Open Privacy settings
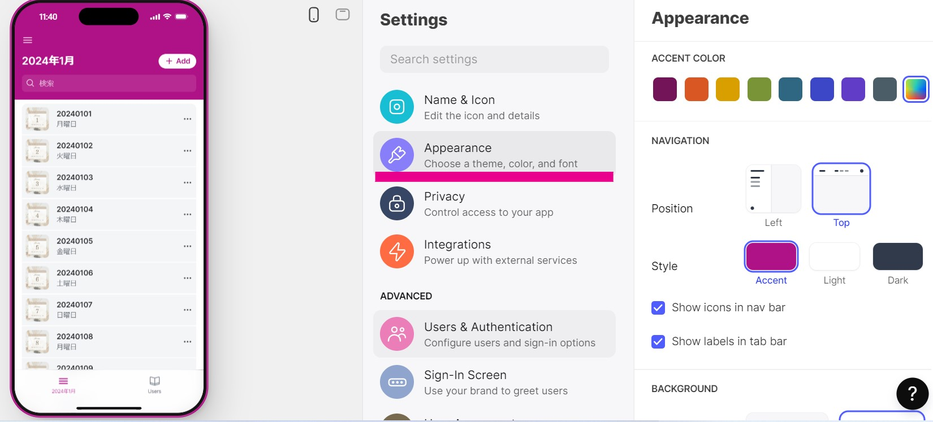933x422 pixels. click(495, 203)
